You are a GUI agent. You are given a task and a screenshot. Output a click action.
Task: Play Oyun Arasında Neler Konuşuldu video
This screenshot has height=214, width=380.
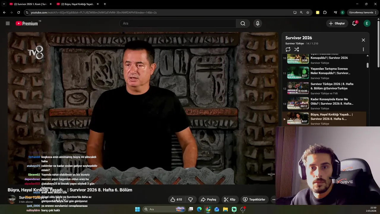coord(324,59)
